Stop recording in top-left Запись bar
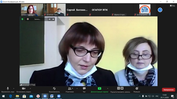Image resolution: width=177 pixels, height=99 pixels. tap(53, 19)
